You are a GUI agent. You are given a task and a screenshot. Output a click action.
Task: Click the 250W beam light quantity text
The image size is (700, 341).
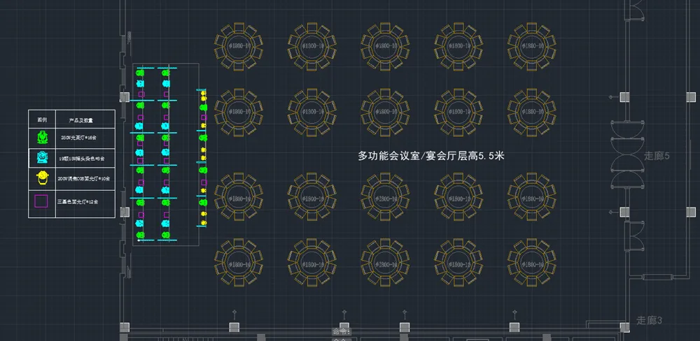click(x=78, y=138)
